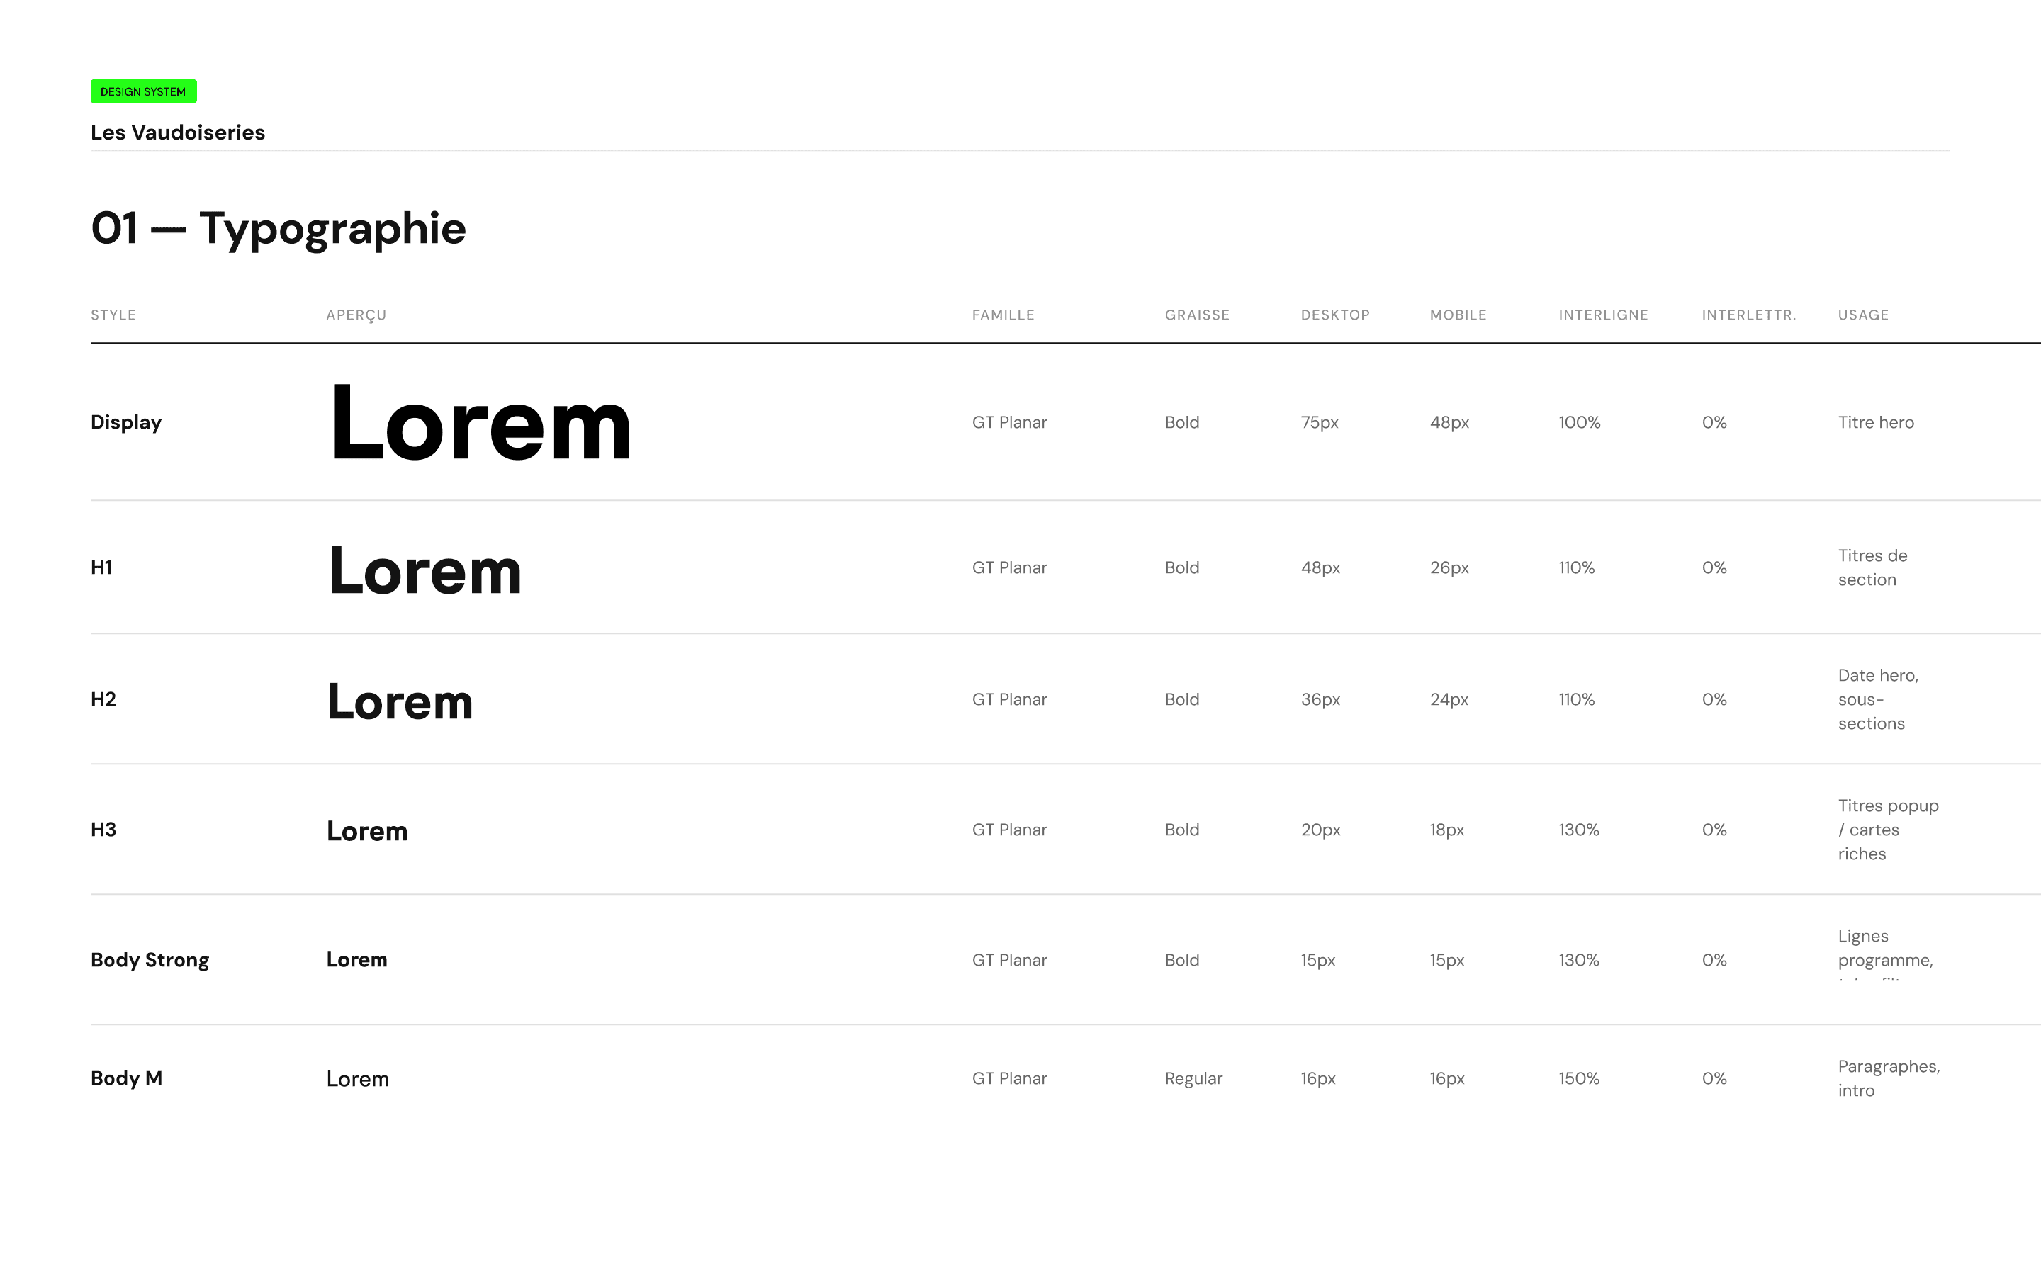Click the APERÇU column header

tap(356, 315)
